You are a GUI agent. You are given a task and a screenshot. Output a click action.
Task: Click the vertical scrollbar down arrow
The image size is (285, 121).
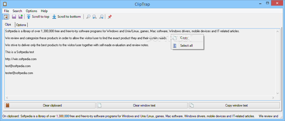[277, 93]
